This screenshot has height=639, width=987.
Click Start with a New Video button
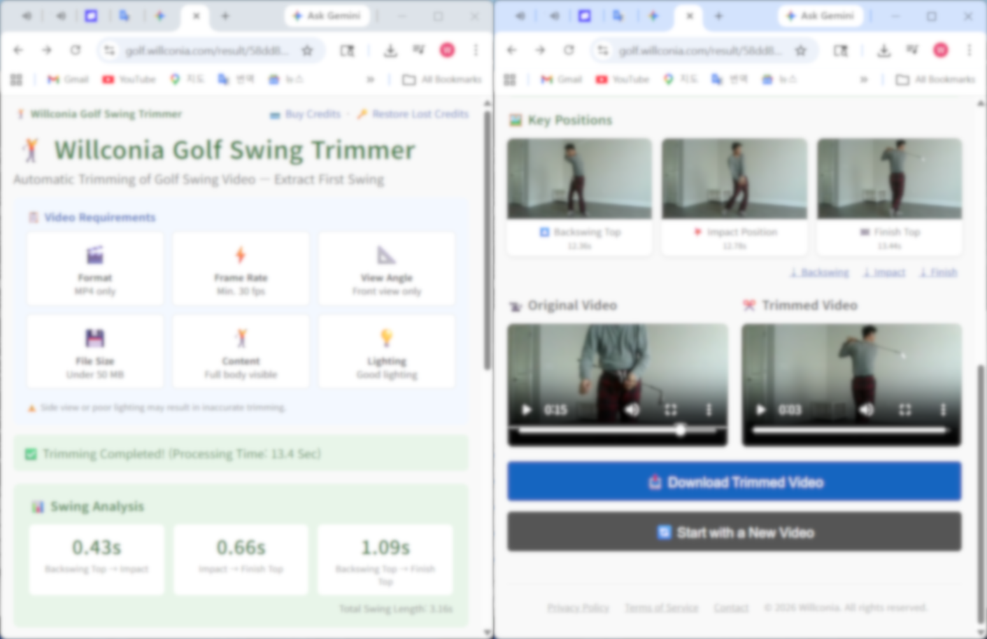tap(734, 532)
